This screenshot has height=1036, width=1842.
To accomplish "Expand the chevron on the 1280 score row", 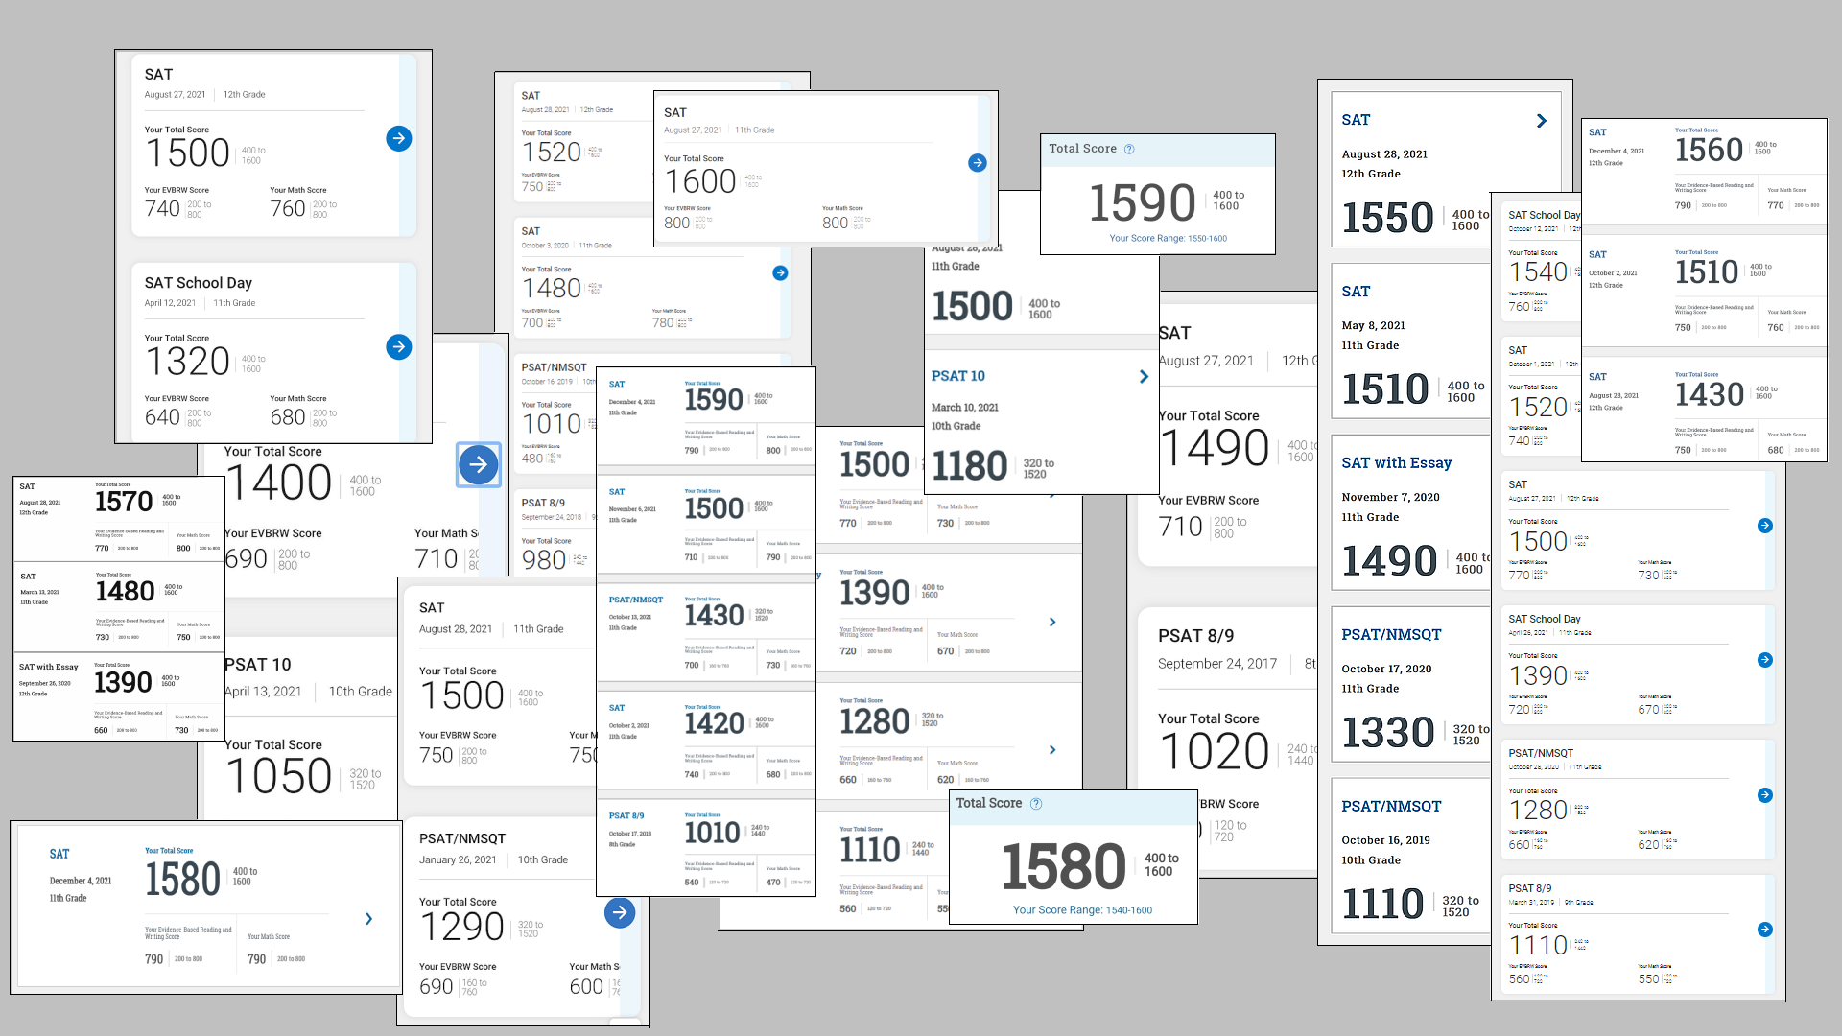I will (x=1052, y=750).
